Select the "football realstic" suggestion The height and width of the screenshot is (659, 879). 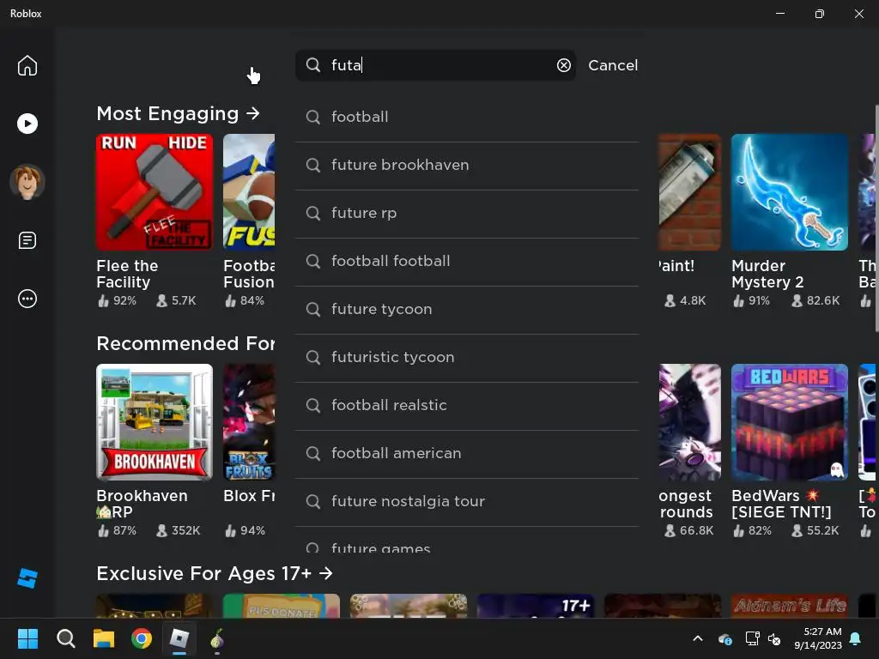[466, 406]
